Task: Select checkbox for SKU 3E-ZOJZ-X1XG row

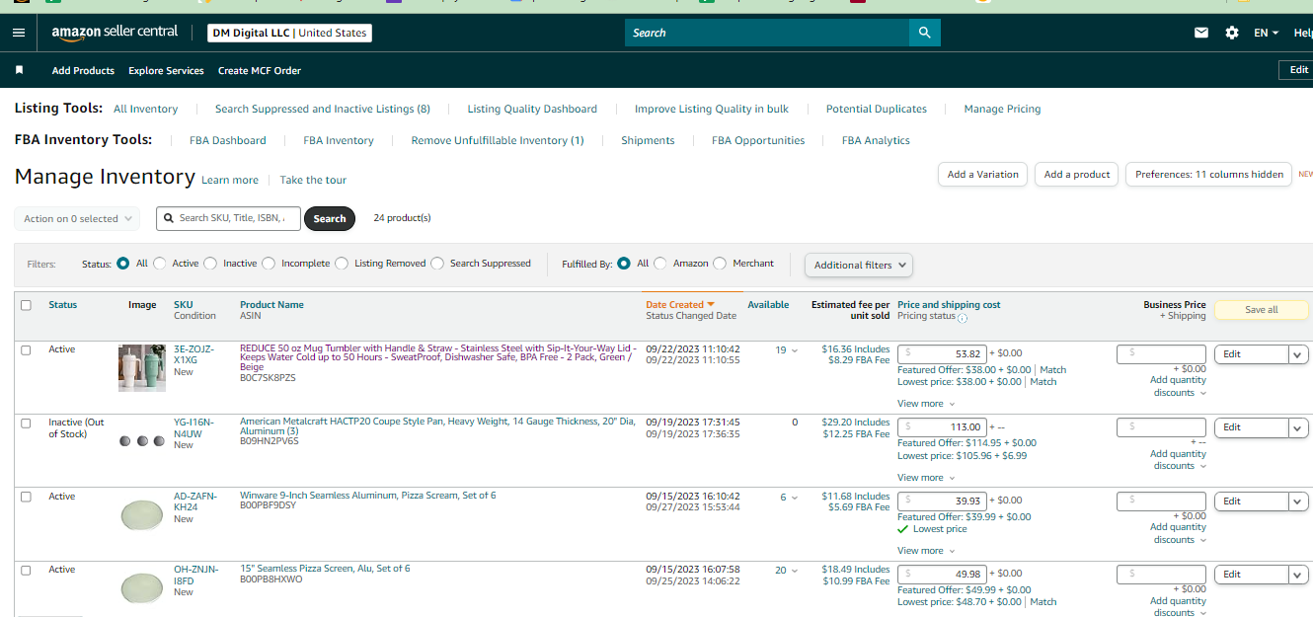Action: click(26, 350)
